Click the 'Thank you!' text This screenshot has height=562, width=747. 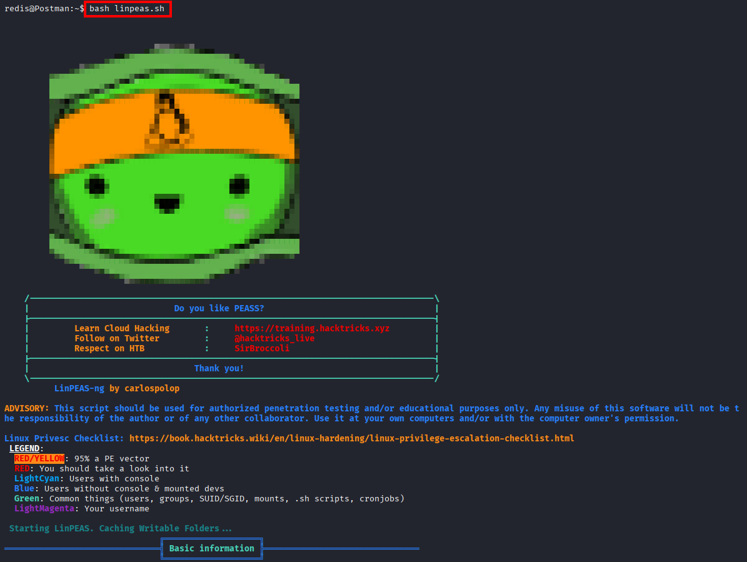219,368
